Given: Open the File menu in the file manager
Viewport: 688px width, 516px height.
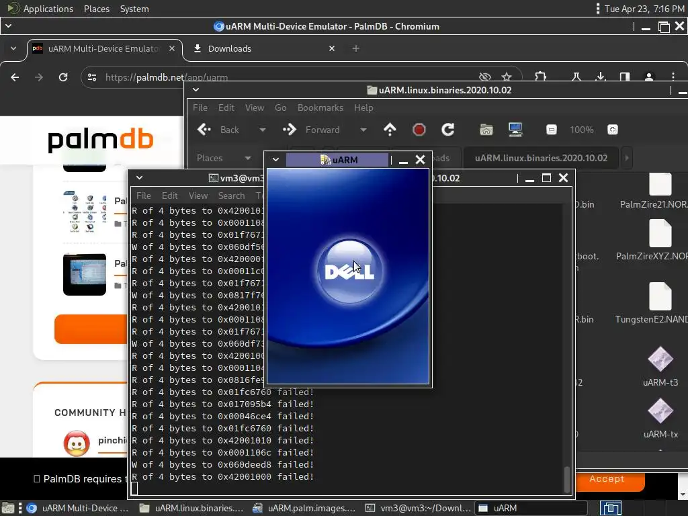Looking at the screenshot, I should pyautogui.click(x=200, y=107).
